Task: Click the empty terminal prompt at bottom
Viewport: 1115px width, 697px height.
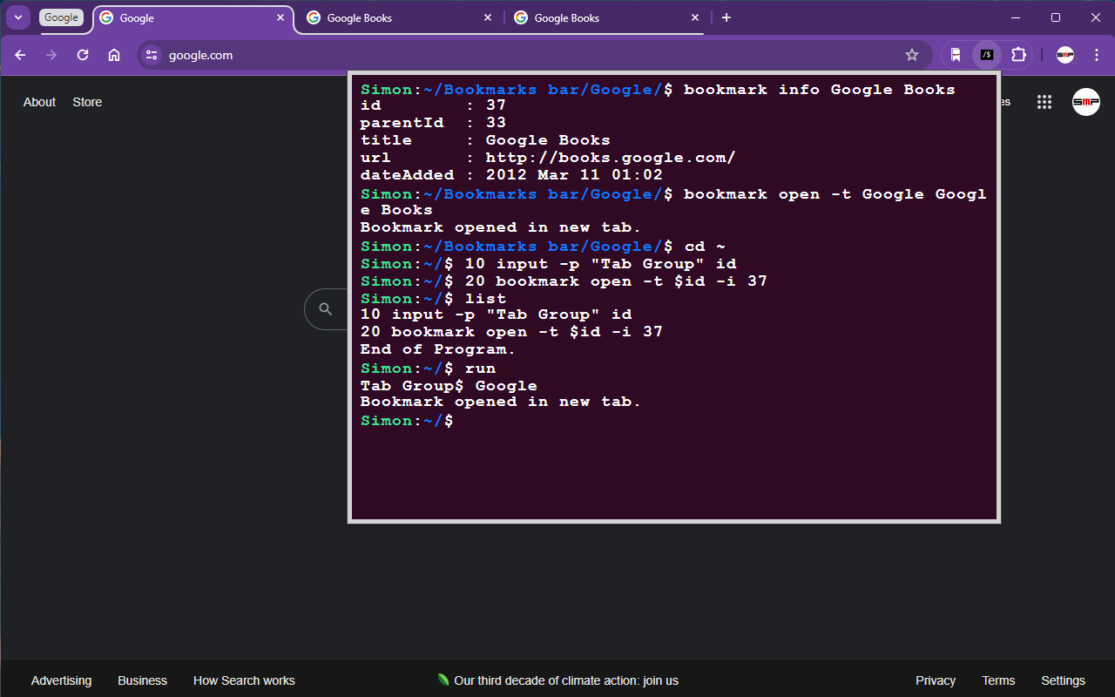Action: [x=407, y=421]
